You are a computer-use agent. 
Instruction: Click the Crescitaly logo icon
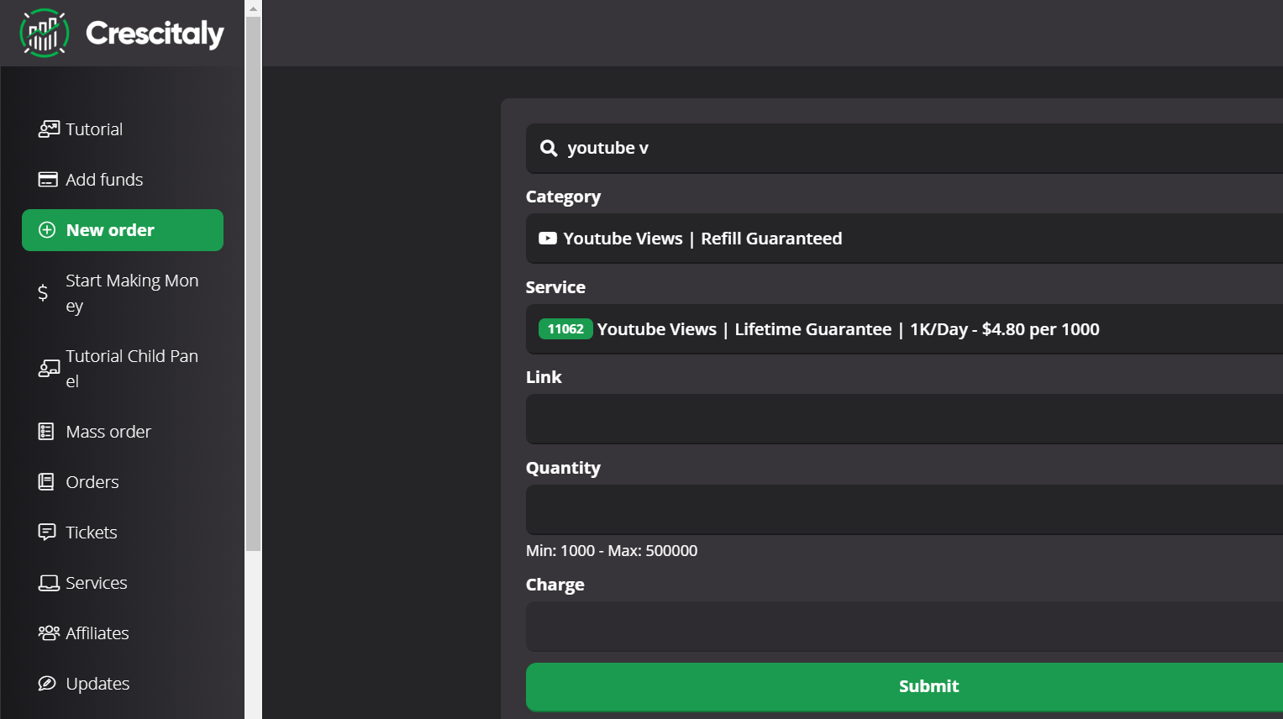(x=44, y=34)
